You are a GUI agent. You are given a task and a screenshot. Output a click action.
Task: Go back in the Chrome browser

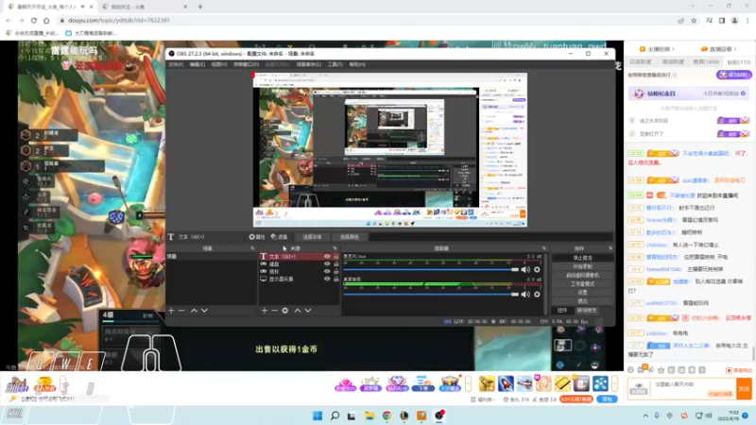tap(9, 20)
